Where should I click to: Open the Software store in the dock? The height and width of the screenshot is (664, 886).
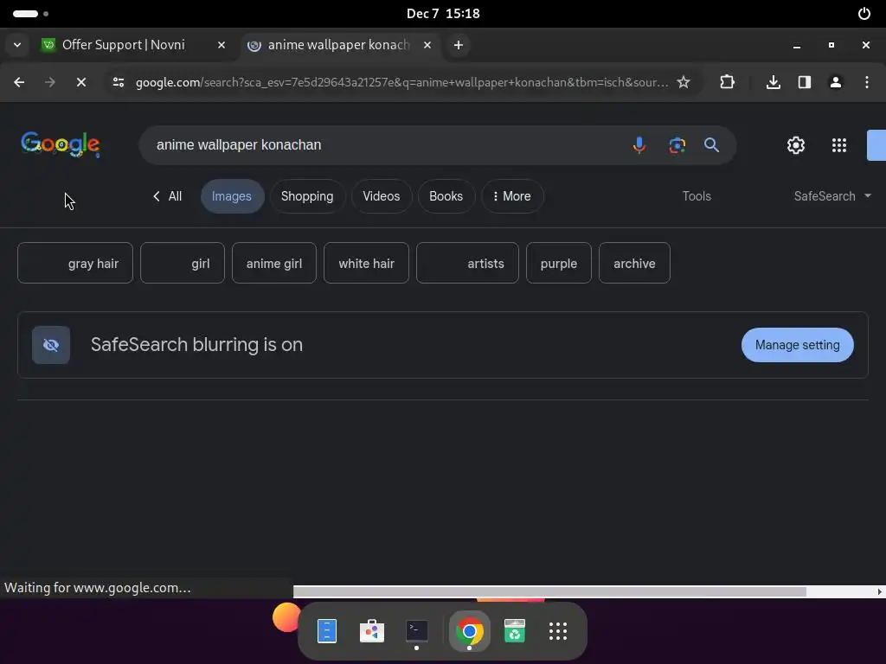(x=372, y=631)
